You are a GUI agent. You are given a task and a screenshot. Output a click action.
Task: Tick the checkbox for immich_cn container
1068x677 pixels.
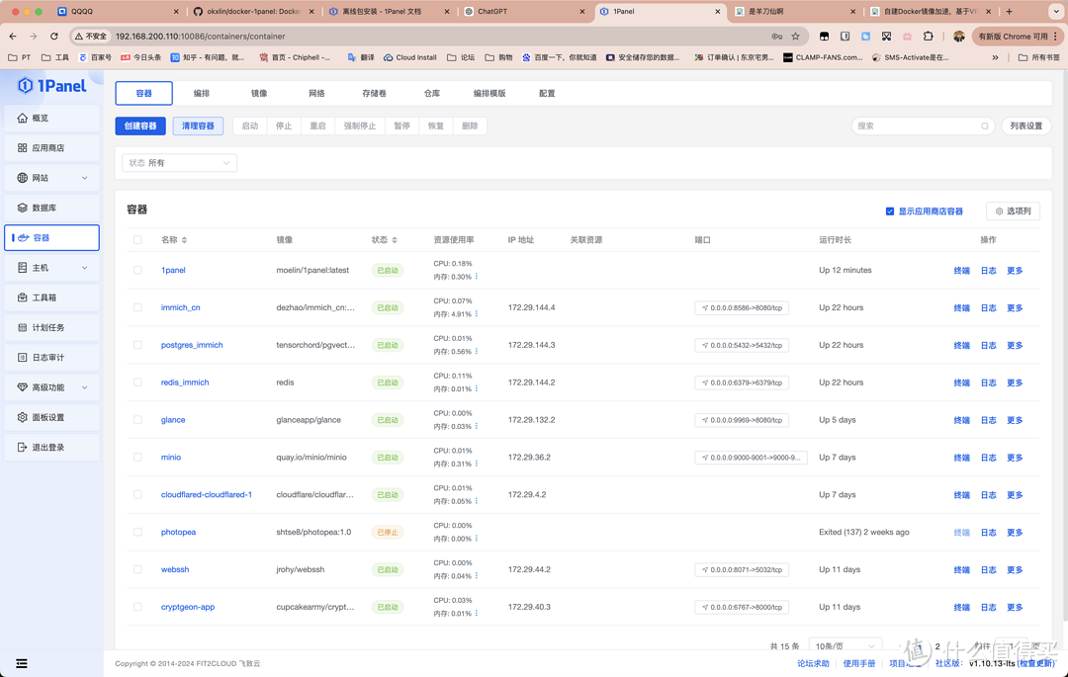pyautogui.click(x=137, y=307)
